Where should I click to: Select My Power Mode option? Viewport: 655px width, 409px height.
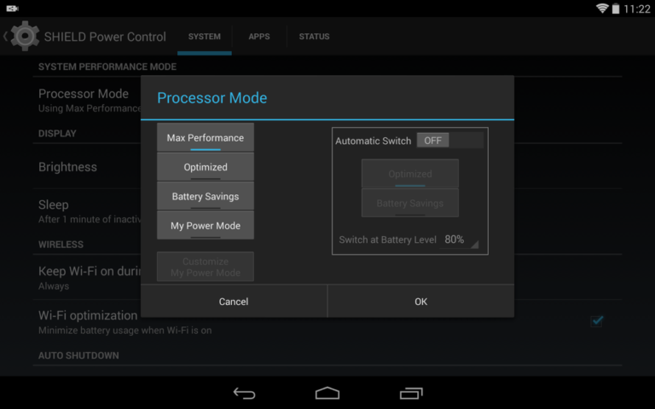pos(206,226)
